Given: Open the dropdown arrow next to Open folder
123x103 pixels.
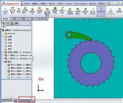Looking at the screenshot, I should 121,4.
